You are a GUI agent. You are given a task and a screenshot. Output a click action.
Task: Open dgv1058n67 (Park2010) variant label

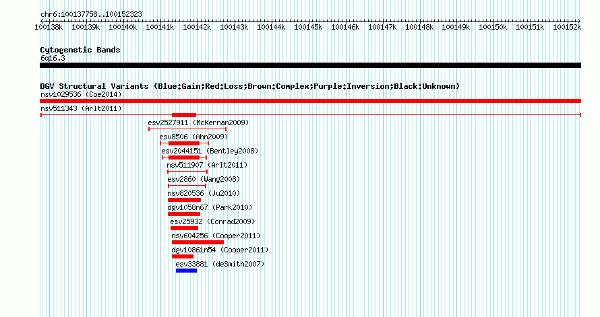click(210, 207)
